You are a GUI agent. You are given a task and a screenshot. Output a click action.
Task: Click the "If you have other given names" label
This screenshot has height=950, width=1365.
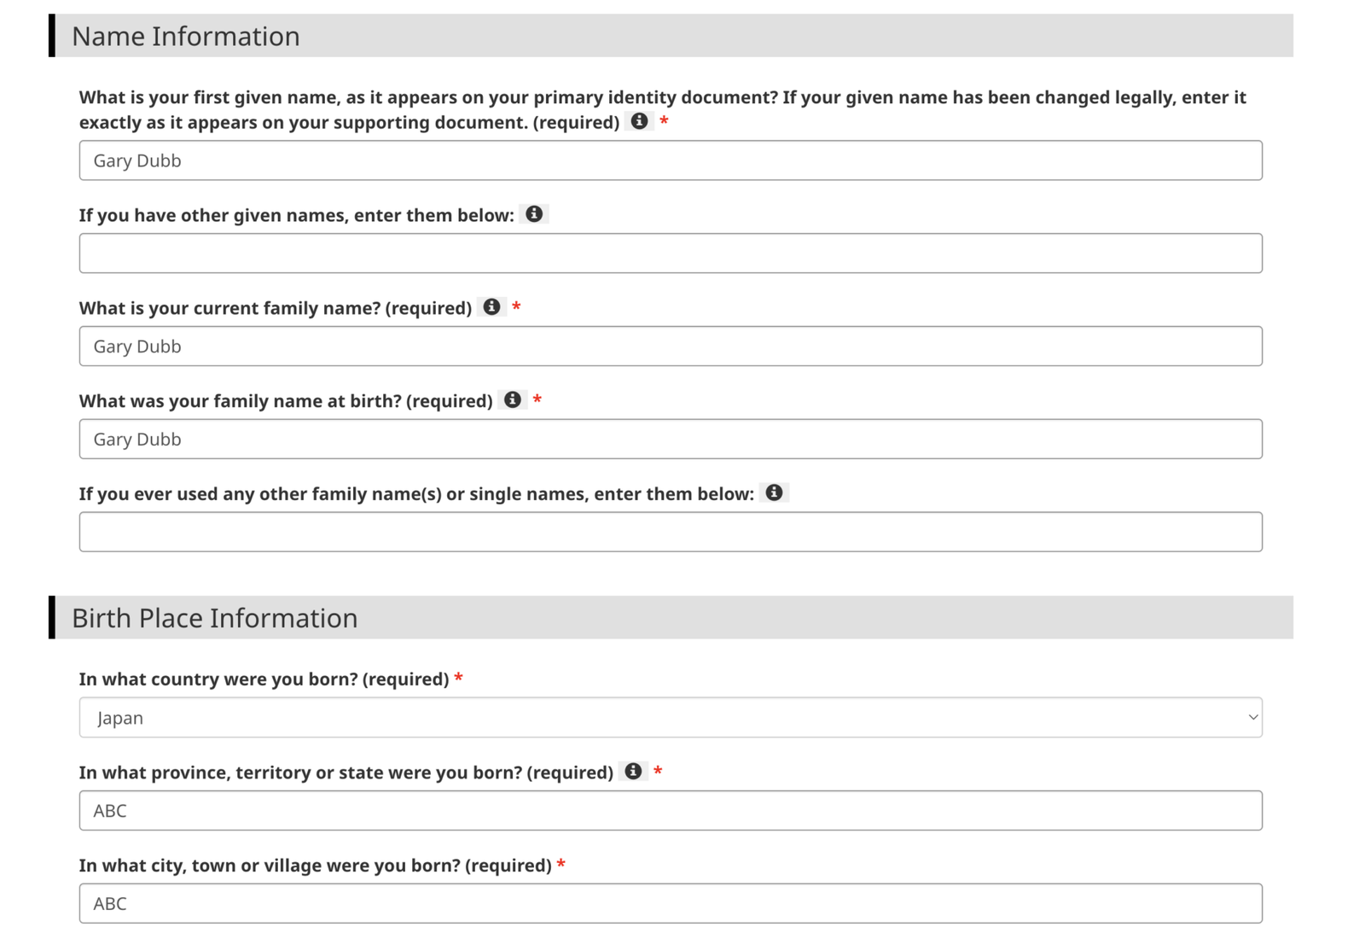click(x=296, y=215)
